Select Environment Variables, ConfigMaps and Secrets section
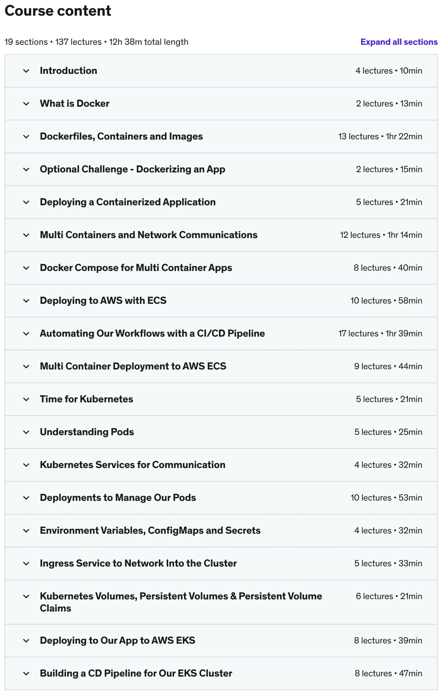Viewport: 442px width, 695px height. point(150,530)
